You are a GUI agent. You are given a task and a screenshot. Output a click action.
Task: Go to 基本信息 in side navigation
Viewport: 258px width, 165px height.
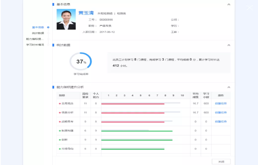coord(38,27)
